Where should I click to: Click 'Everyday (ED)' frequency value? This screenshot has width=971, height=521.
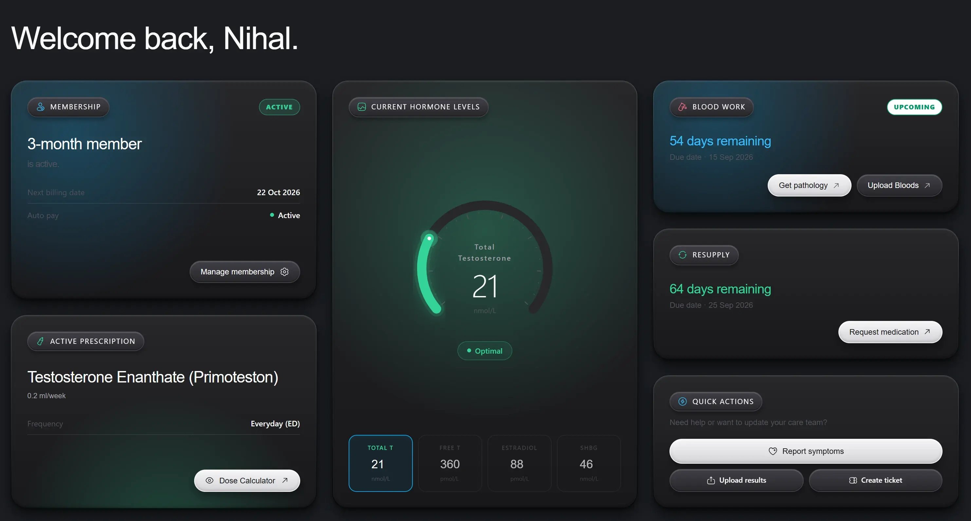pyautogui.click(x=275, y=424)
